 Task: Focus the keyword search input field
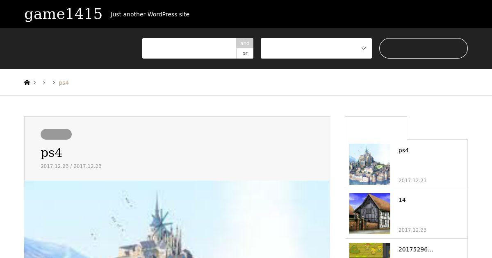click(x=189, y=48)
